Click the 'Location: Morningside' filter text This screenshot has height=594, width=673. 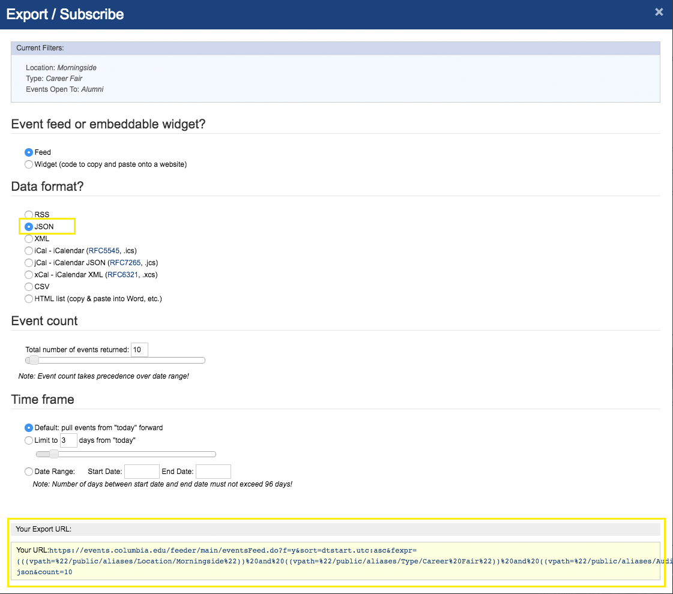(x=61, y=68)
